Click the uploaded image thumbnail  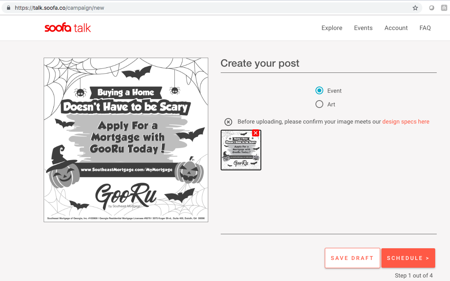[x=241, y=150]
